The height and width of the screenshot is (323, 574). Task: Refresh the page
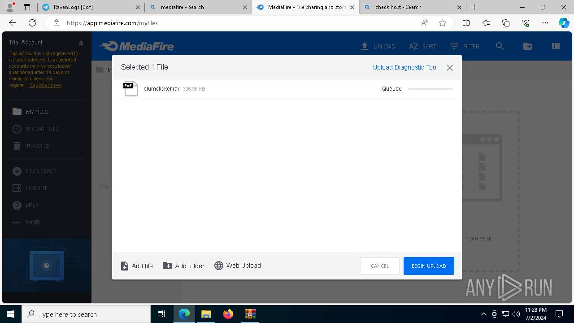pos(32,23)
